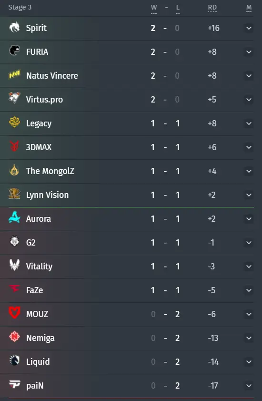Click the M column header
Image resolution: width=262 pixels, height=401 pixels.
249,8
